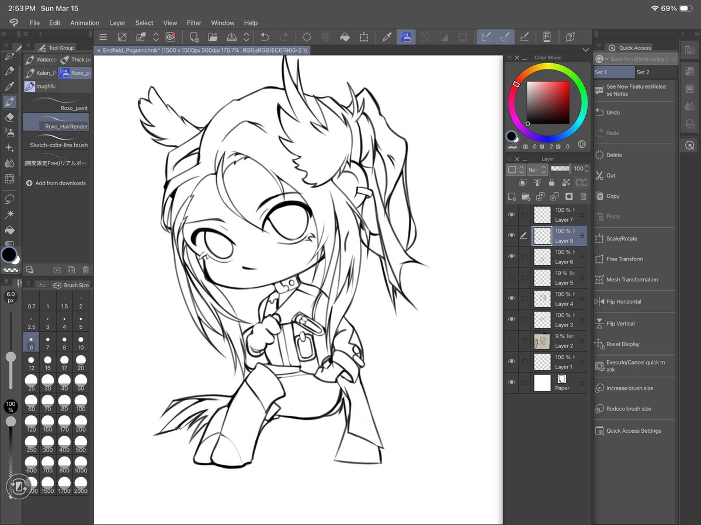
Task: Switch to Set 2 tab in Quick Access
Action: tap(656, 72)
